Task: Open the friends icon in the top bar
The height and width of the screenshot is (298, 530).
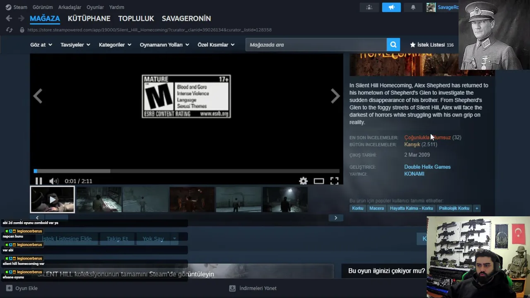Action: click(x=369, y=7)
